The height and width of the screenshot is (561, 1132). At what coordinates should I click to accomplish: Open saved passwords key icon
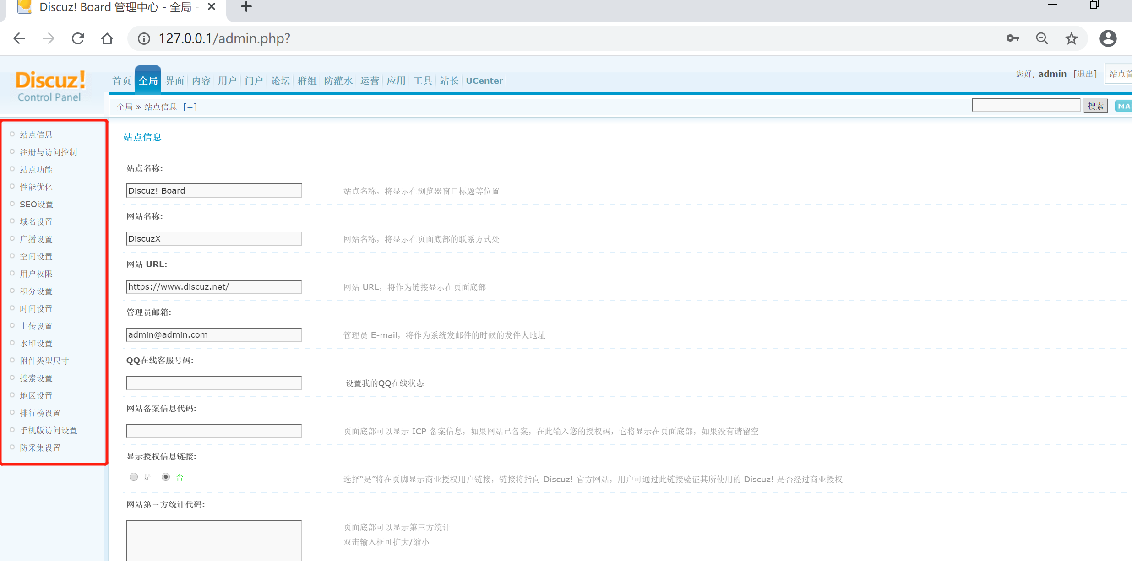click(x=1012, y=38)
